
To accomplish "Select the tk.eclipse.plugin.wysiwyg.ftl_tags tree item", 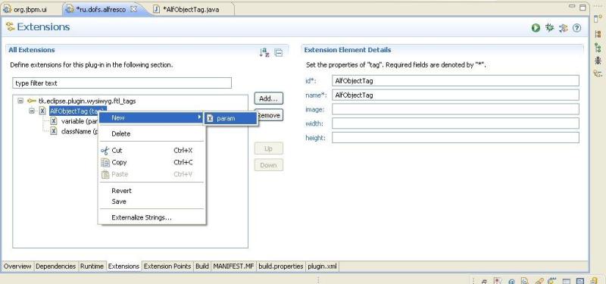I will click(x=87, y=101).
